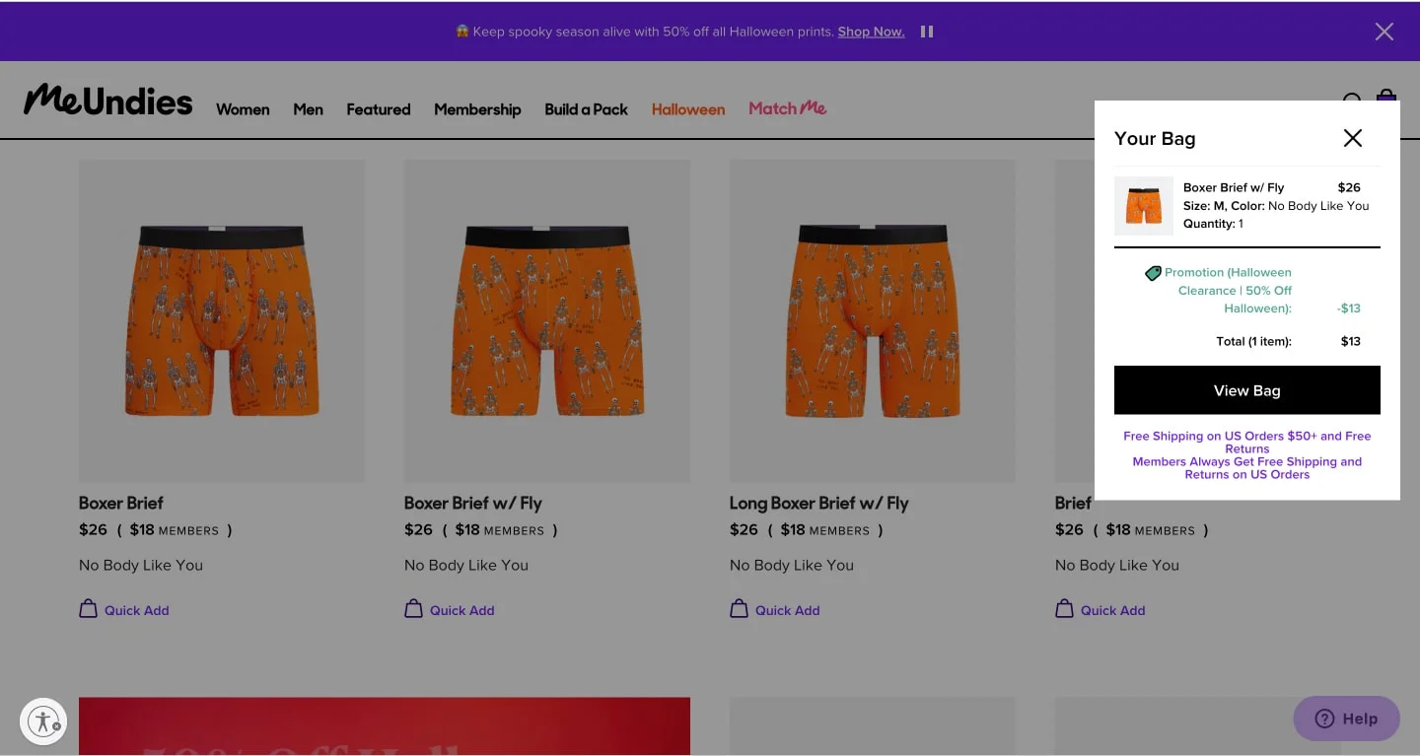Open the Match Me section
1420x756 pixels.
pyautogui.click(x=787, y=108)
